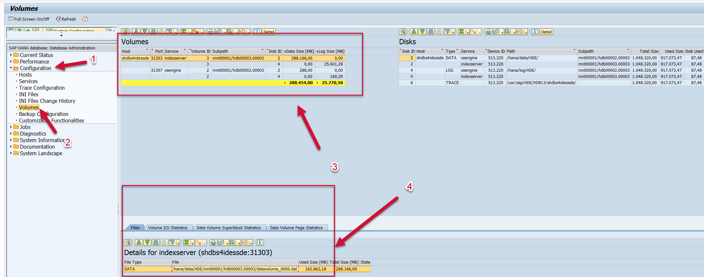Click the information icon in the Details toolbar
The image size is (704, 277).
click(x=260, y=243)
